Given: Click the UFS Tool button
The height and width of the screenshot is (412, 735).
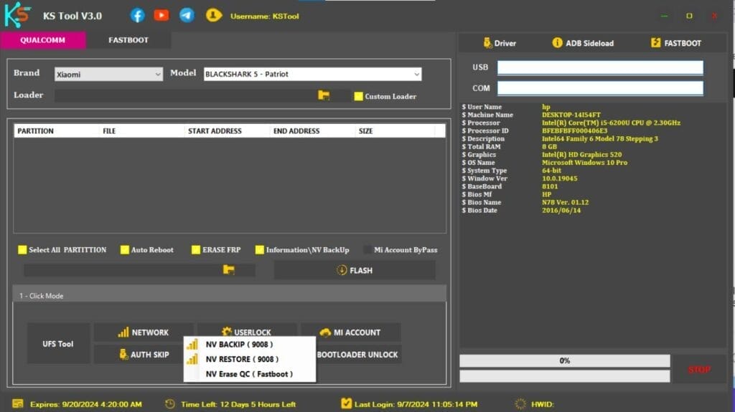Looking at the screenshot, I should pyautogui.click(x=58, y=344).
